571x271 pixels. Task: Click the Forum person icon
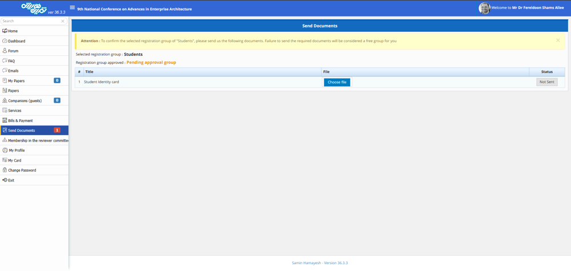pos(5,51)
